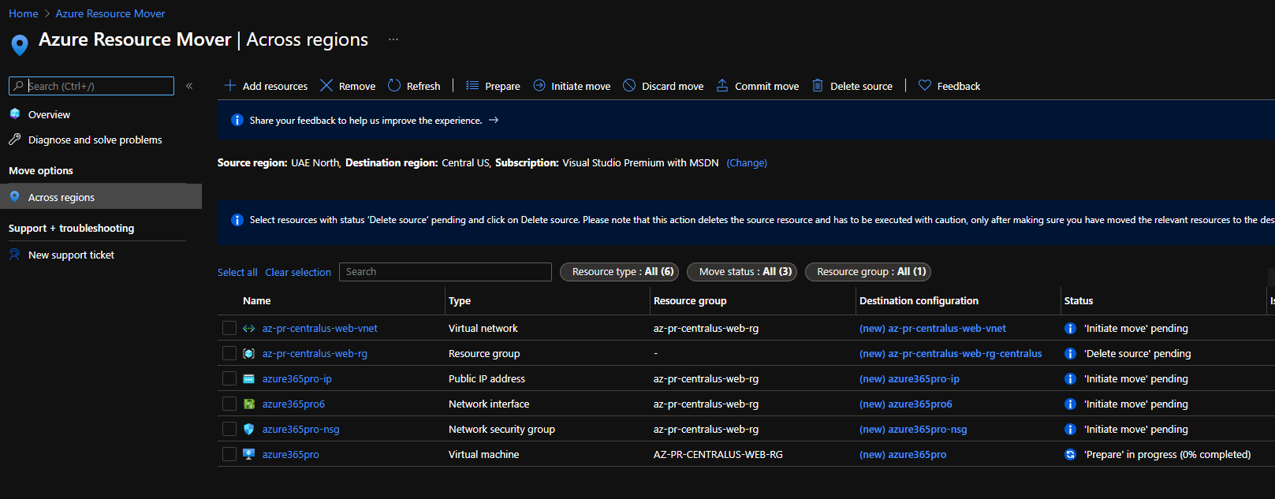Check the azure365pro-nsg row checkbox
Image resolution: width=1275 pixels, height=499 pixels.
point(229,429)
